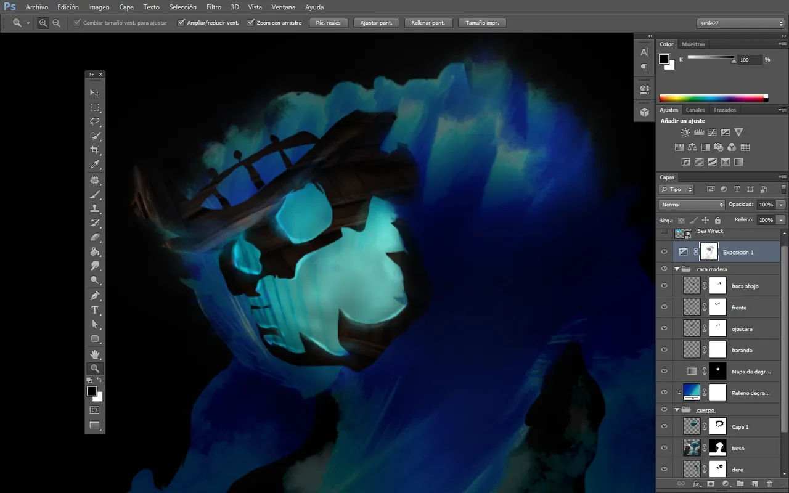Add a Brightness/Contrast adjustment
Viewport: 789px width, 493px height.
[x=685, y=132]
